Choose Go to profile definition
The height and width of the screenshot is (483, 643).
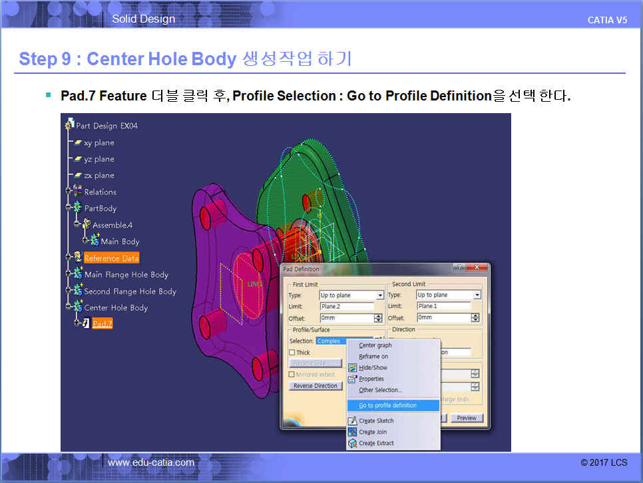387,405
